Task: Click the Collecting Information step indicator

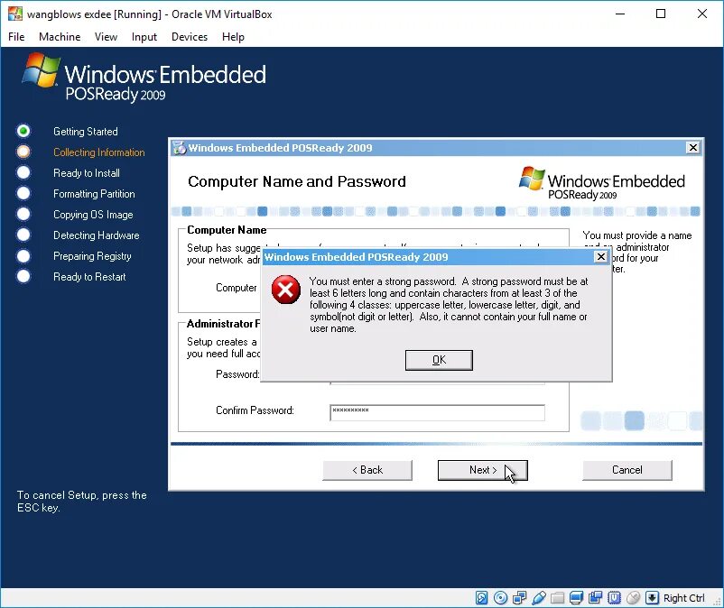Action: [x=23, y=152]
